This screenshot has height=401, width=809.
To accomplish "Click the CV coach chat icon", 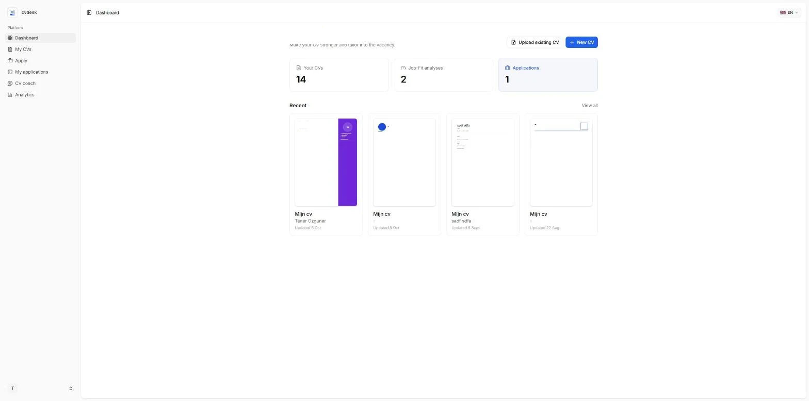I will (10, 83).
